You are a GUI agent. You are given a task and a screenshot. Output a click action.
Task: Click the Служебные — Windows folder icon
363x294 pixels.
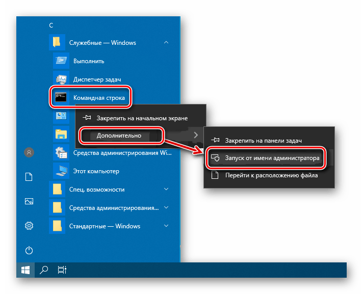57,42
